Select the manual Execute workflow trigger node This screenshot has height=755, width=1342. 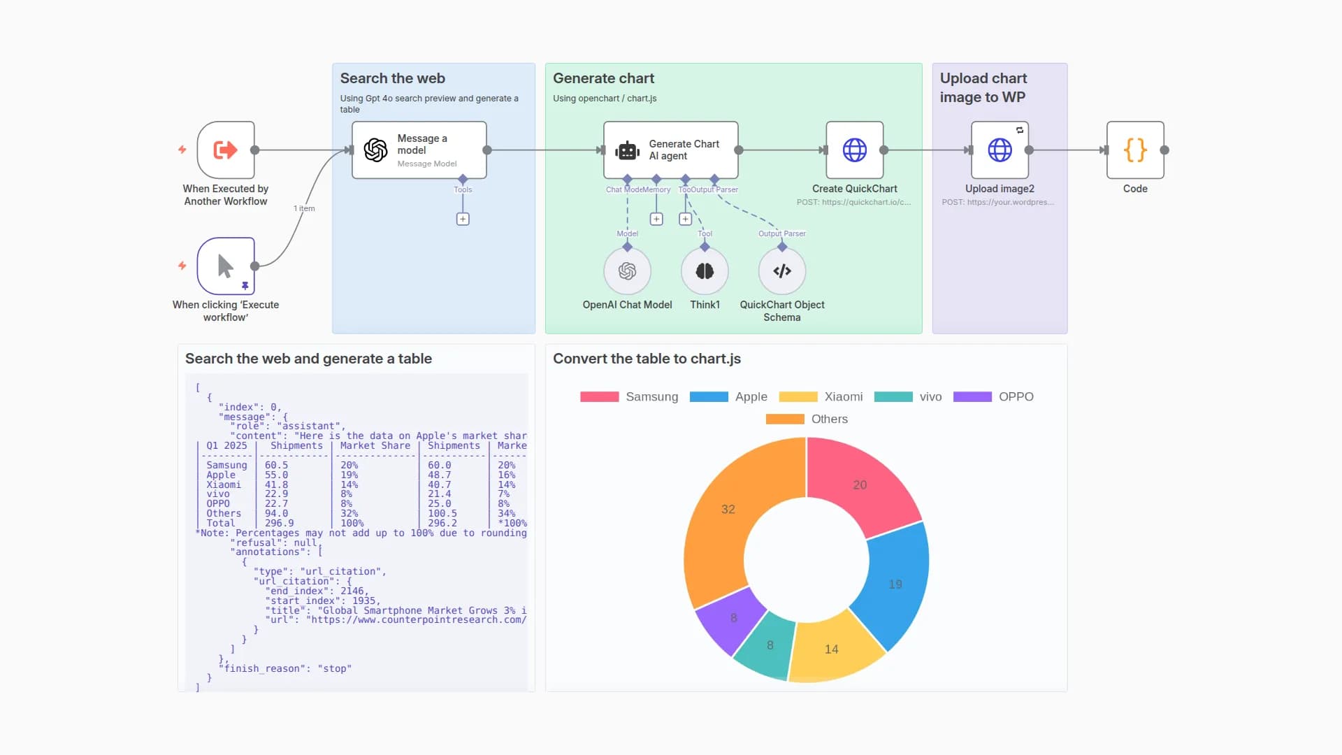(226, 266)
